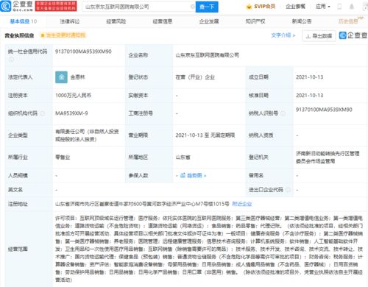368x287 pixels.
Task: Switch to 经营风险 tab
Action: click(116, 21)
